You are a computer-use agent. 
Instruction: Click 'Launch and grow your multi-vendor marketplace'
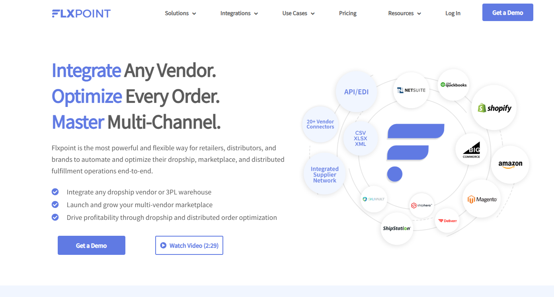click(x=140, y=205)
